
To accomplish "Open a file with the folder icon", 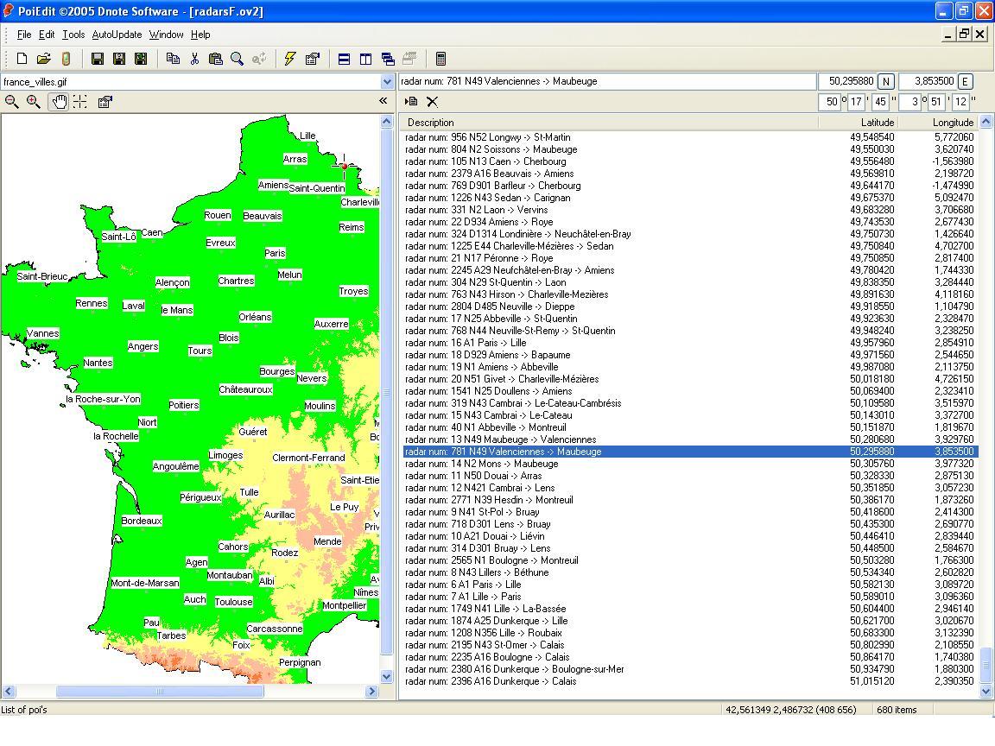I will [43, 59].
